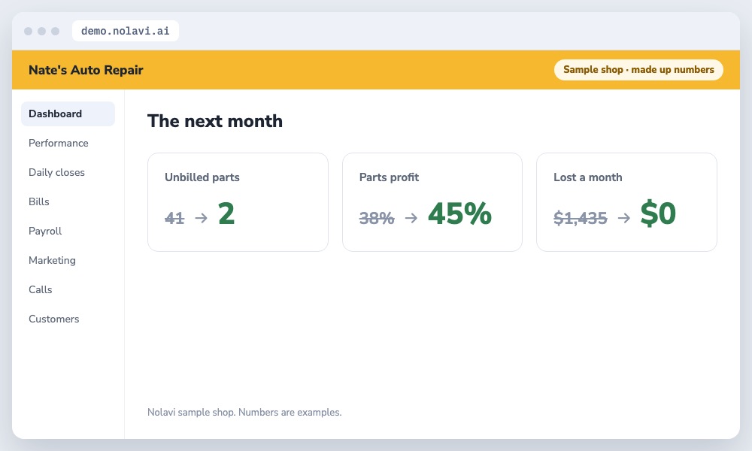Viewport: 752px width, 451px height.
Task: Click the green $0 value
Action: point(658,213)
